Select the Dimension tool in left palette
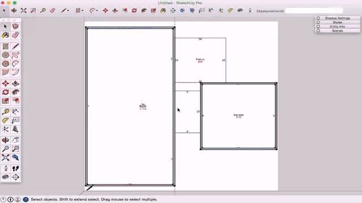 click(15, 112)
